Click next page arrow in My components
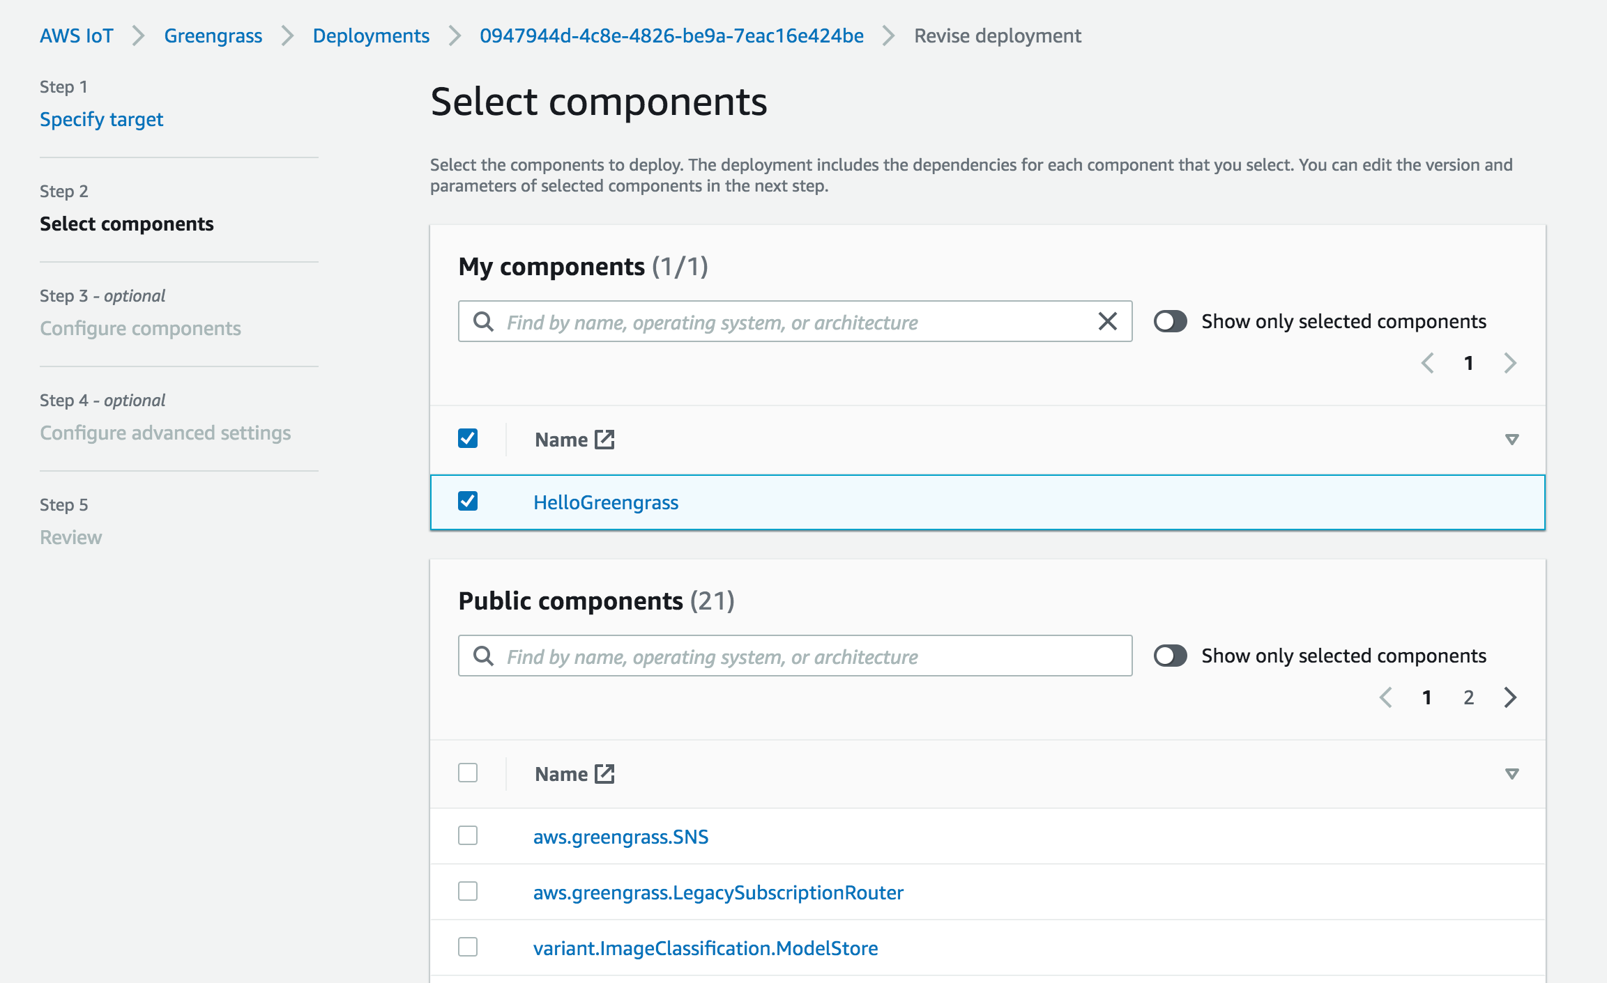Image resolution: width=1607 pixels, height=983 pixels. pos(1510,363)
